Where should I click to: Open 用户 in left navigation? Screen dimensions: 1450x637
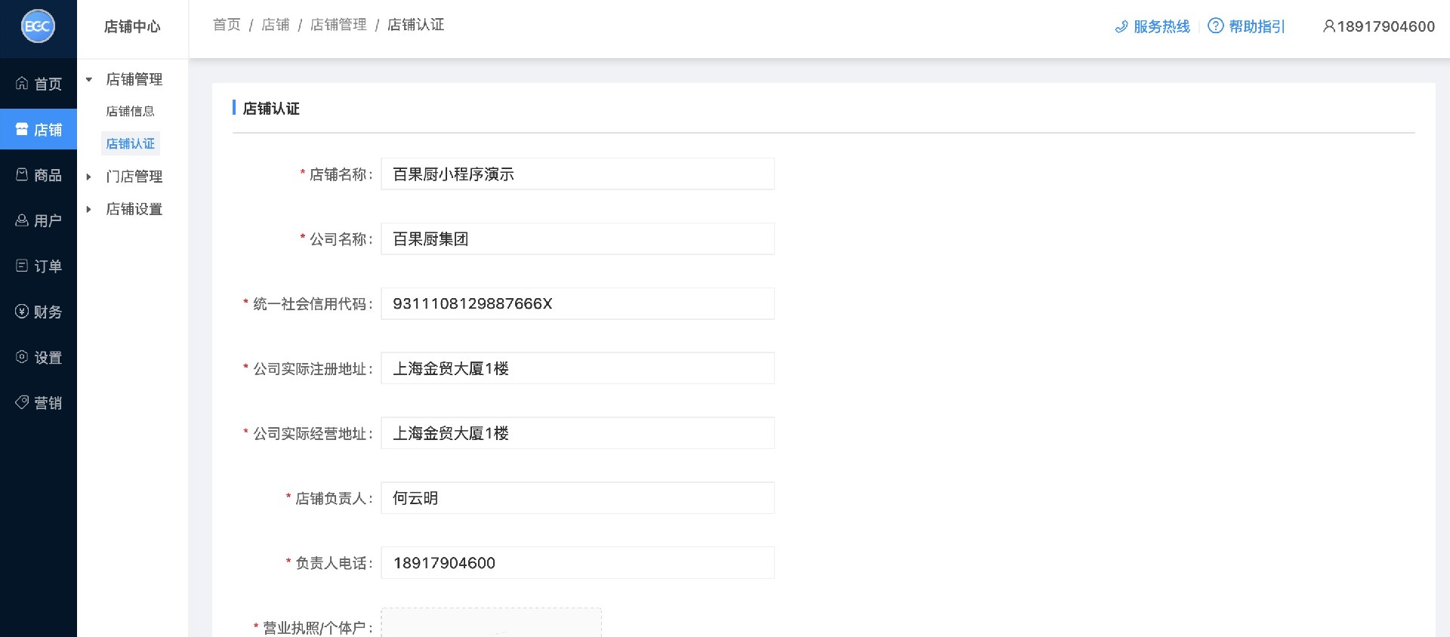[39, 220]
